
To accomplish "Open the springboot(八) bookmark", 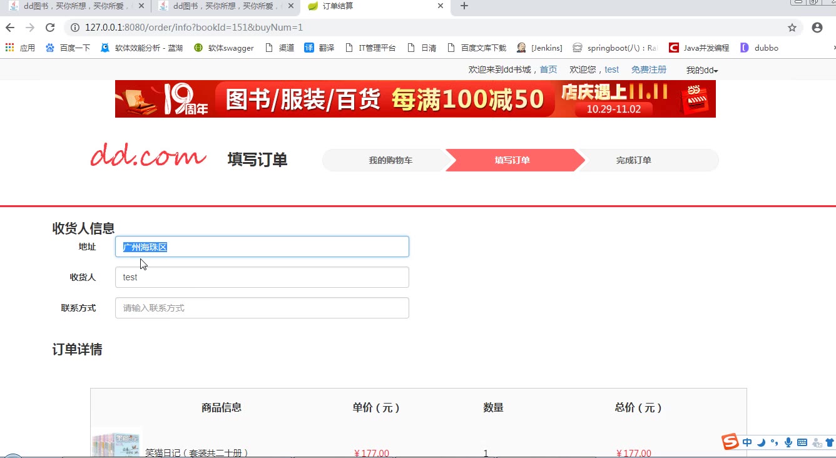I will pyautogui.click(x=616, y=48).
